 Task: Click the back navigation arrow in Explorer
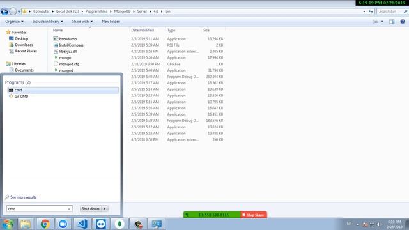coord(4,11)
